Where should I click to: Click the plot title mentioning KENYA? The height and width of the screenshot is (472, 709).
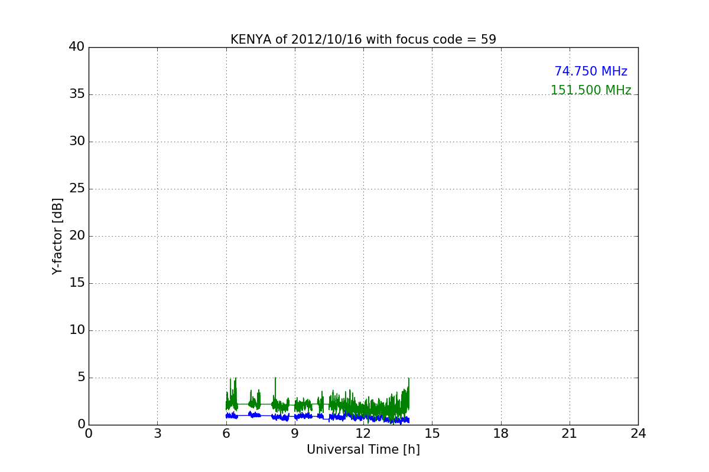click(363, 40)
